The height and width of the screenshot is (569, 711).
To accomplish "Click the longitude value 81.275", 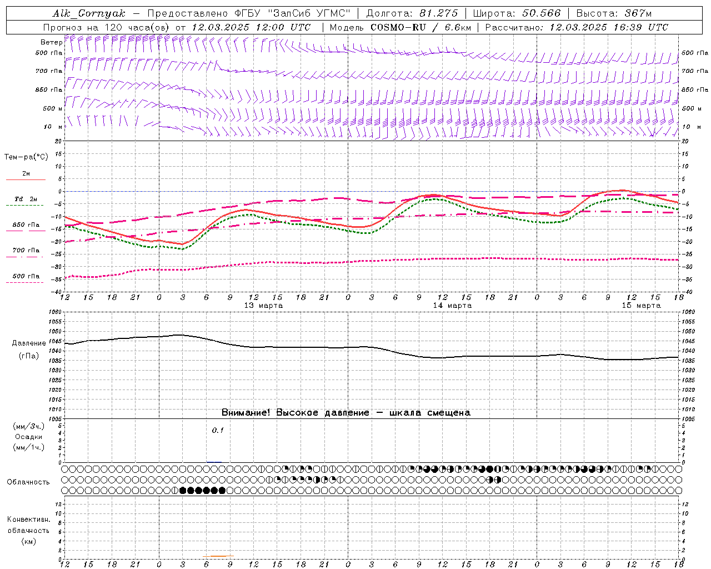I will tap(439, 13).
